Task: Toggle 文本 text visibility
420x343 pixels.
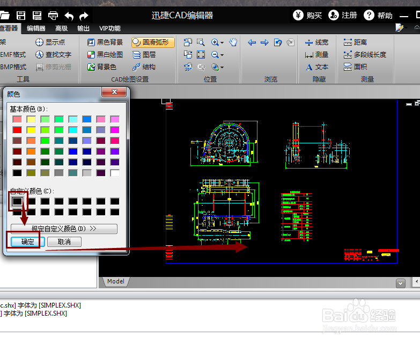Action: pos(316,67)
